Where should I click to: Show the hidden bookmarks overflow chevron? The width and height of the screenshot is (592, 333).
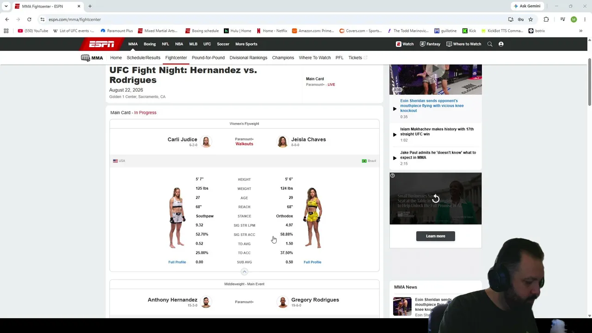click(580, 31)
